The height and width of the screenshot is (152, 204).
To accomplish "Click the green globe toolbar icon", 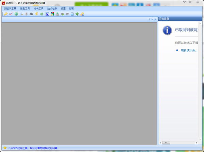I will (x=16, y=14).
